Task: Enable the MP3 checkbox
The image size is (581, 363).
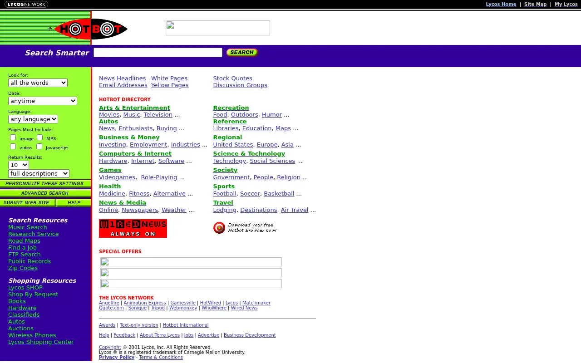Action: 40,137
